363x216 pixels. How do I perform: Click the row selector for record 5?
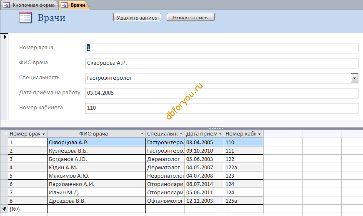click(4, 176)
